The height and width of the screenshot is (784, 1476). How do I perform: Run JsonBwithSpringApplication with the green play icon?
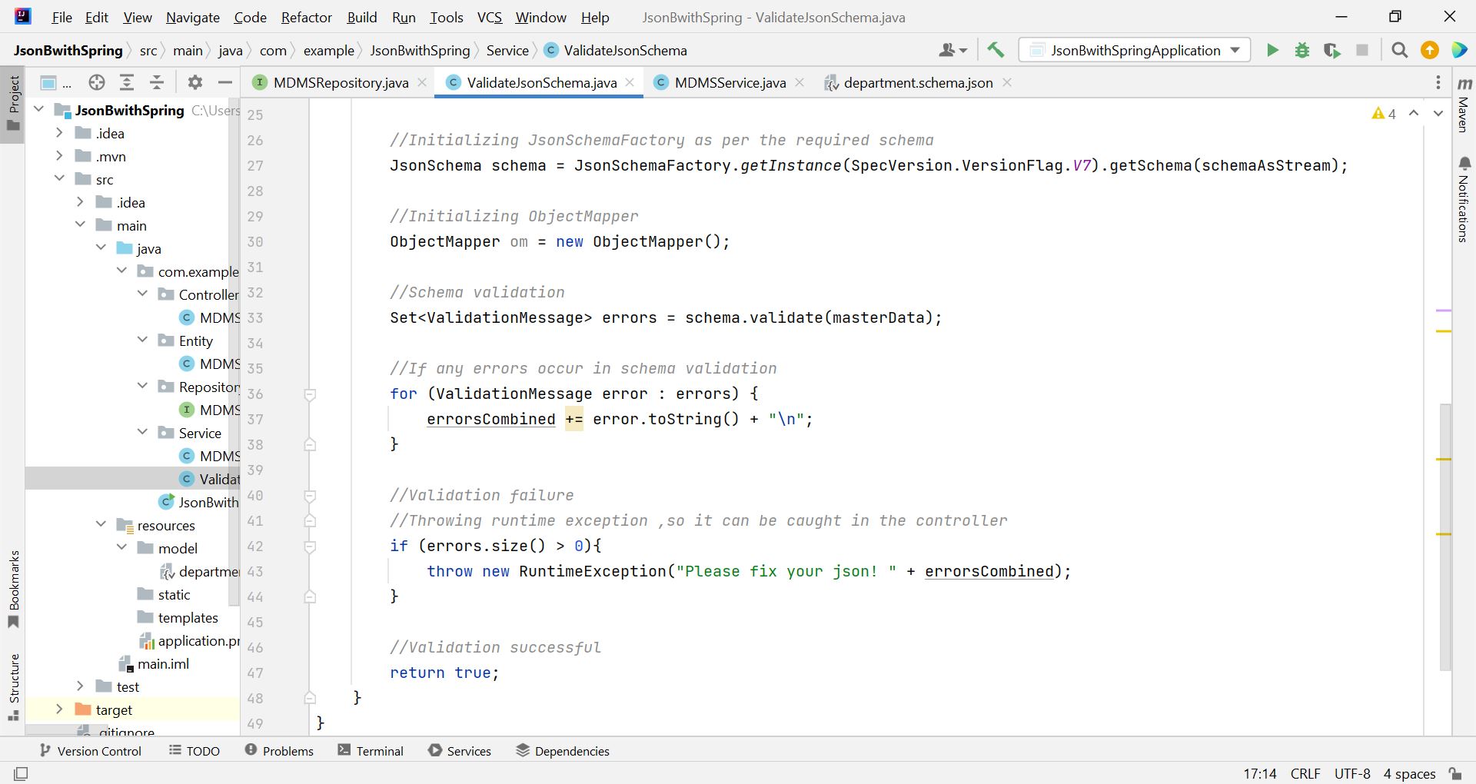(1272, 51)
